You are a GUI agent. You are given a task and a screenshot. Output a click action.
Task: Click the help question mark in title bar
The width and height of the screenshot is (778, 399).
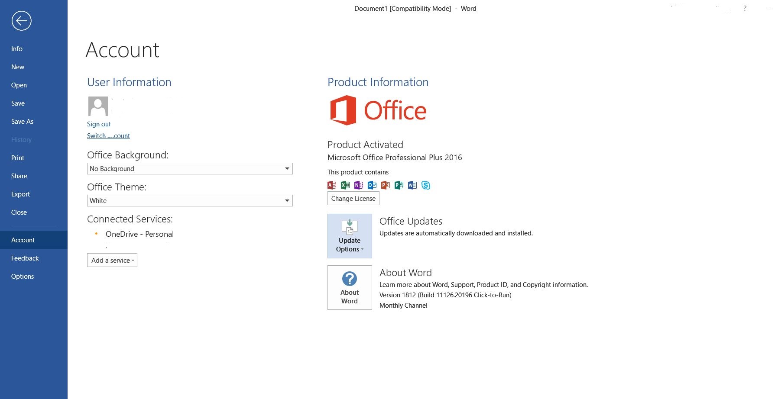(745, 8)
